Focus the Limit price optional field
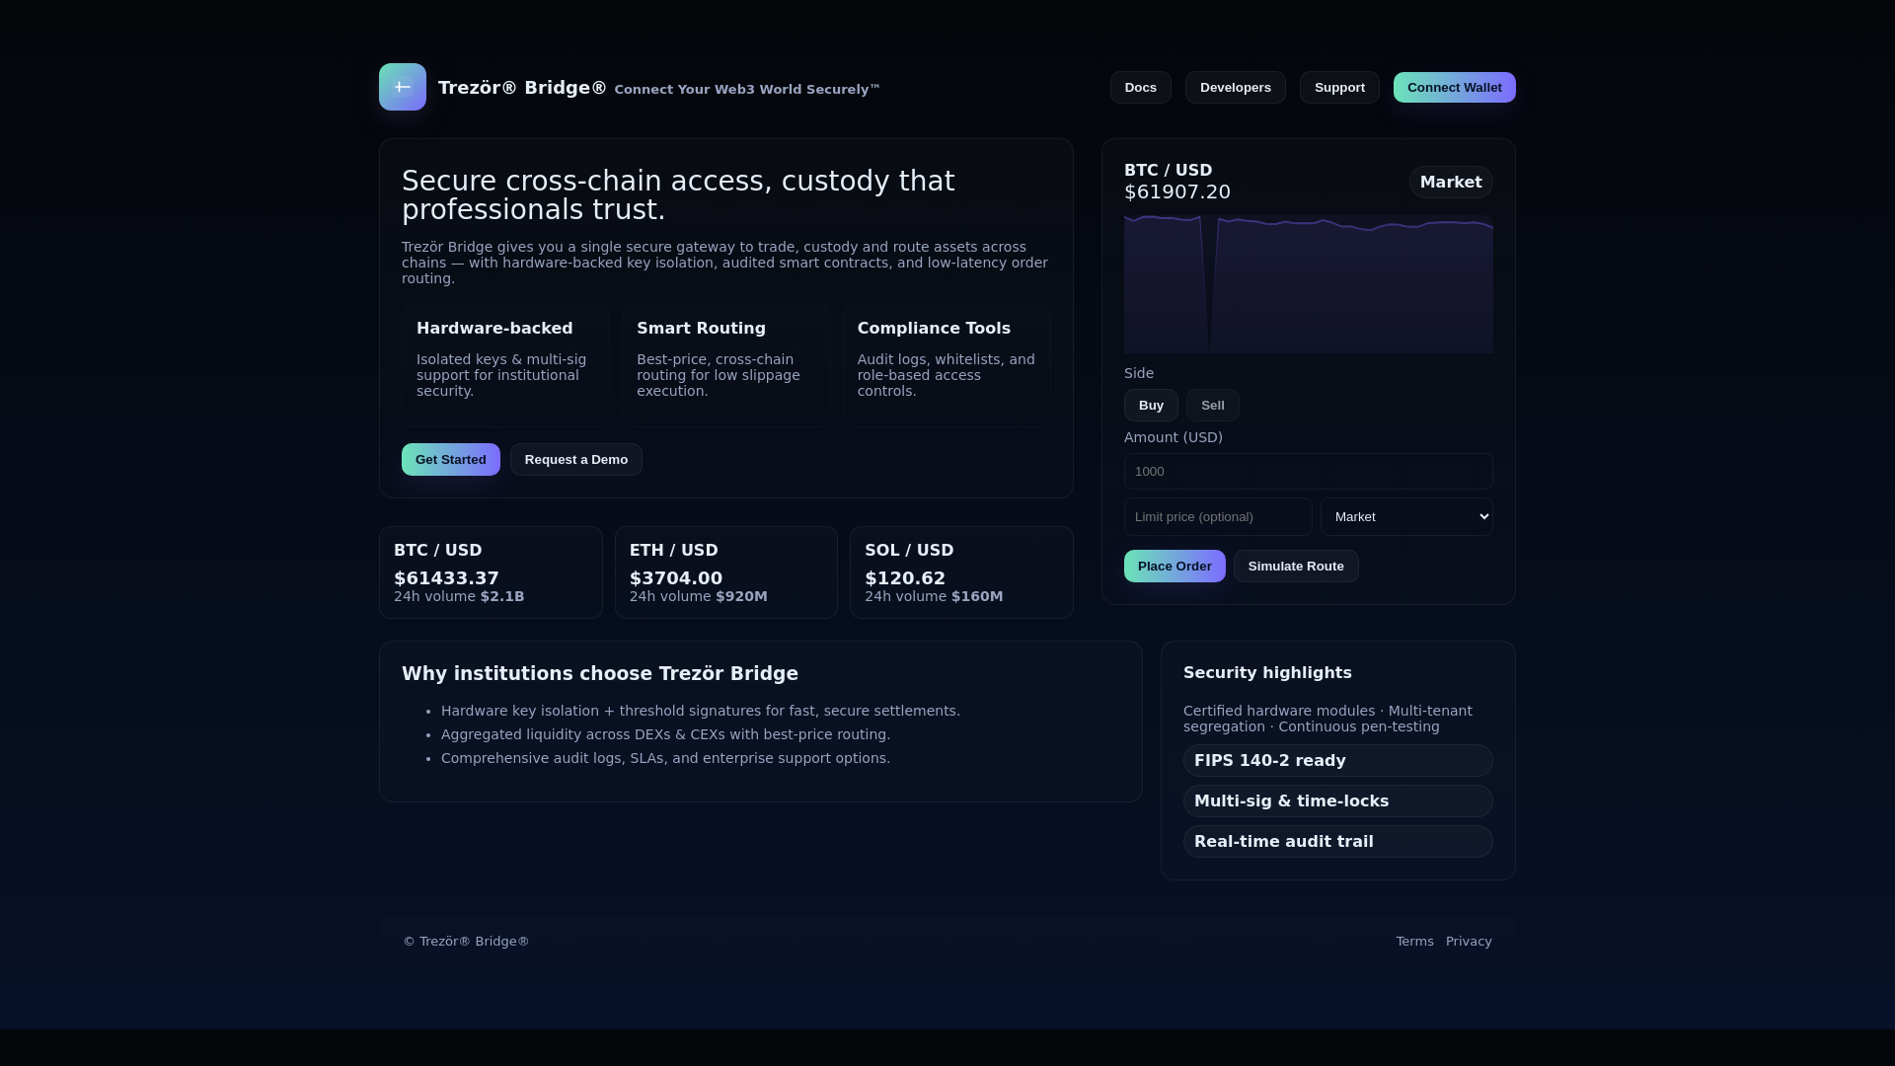The width and height of the screenshot is (1895, 1066). click(x=1218, y=517)
